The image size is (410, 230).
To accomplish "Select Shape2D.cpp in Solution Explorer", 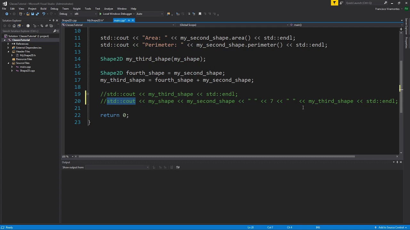I will coord(27,71).
